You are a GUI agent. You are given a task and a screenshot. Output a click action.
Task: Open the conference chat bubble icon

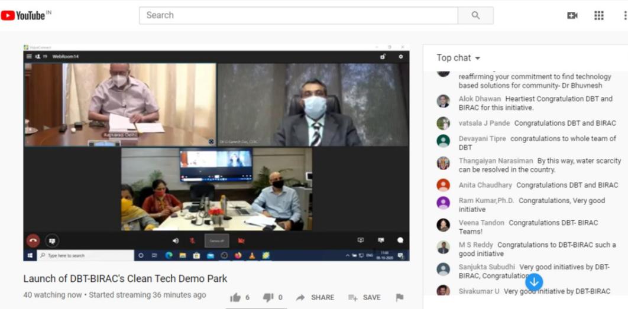(x=400, y=240)
